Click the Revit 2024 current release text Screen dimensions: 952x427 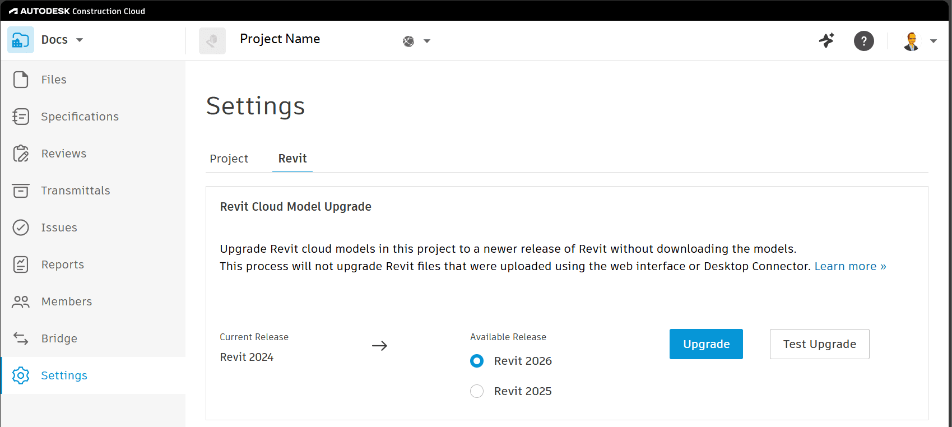(247, 357)
